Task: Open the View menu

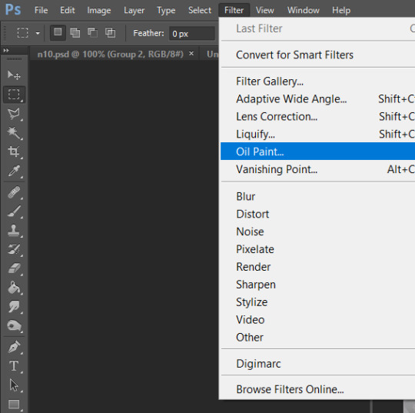Action: click(x=265, y=10)
